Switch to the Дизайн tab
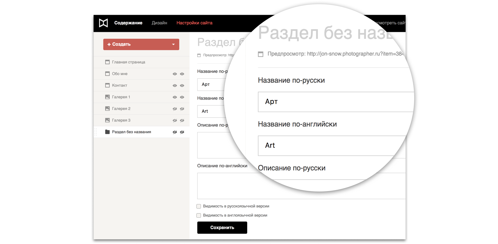Image resolution: width=498 pixels, height=244 pixels. coord(159,23)
